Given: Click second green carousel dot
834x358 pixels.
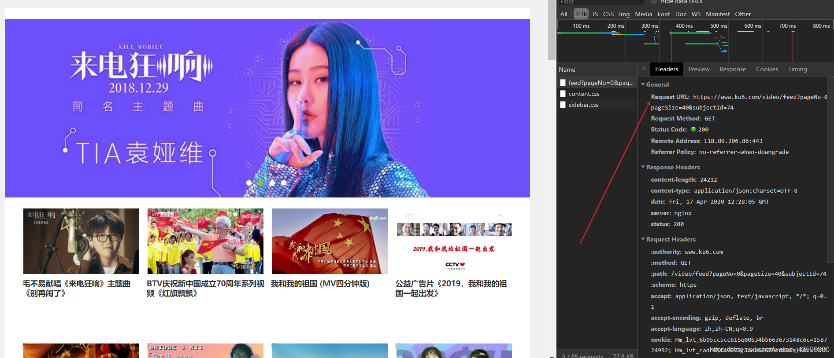Looking at the screenshot, I should coord(260,183).
